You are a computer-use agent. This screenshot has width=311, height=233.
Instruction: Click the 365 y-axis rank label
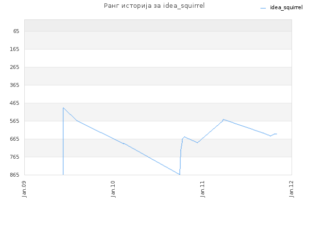click(x=15, y=85)
